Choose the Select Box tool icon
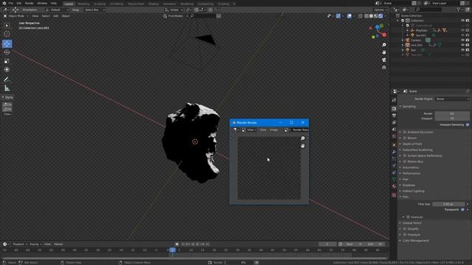The image size is (472, 265). pyautogui.click(x=7, y=26)
